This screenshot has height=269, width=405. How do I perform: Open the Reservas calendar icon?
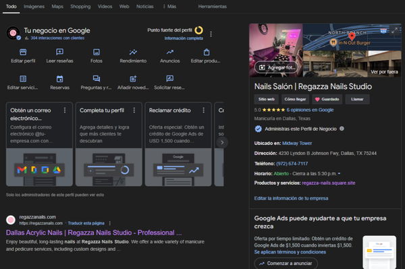point(59,79)
